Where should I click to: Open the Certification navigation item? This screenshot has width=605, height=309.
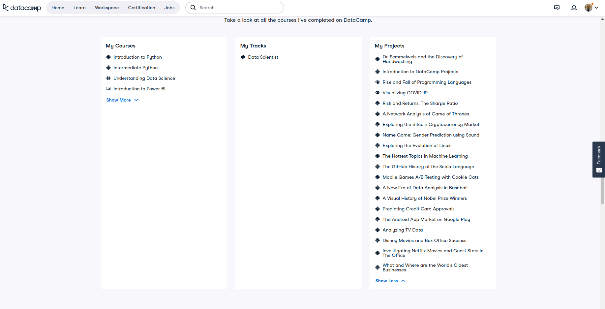(141, 8)
